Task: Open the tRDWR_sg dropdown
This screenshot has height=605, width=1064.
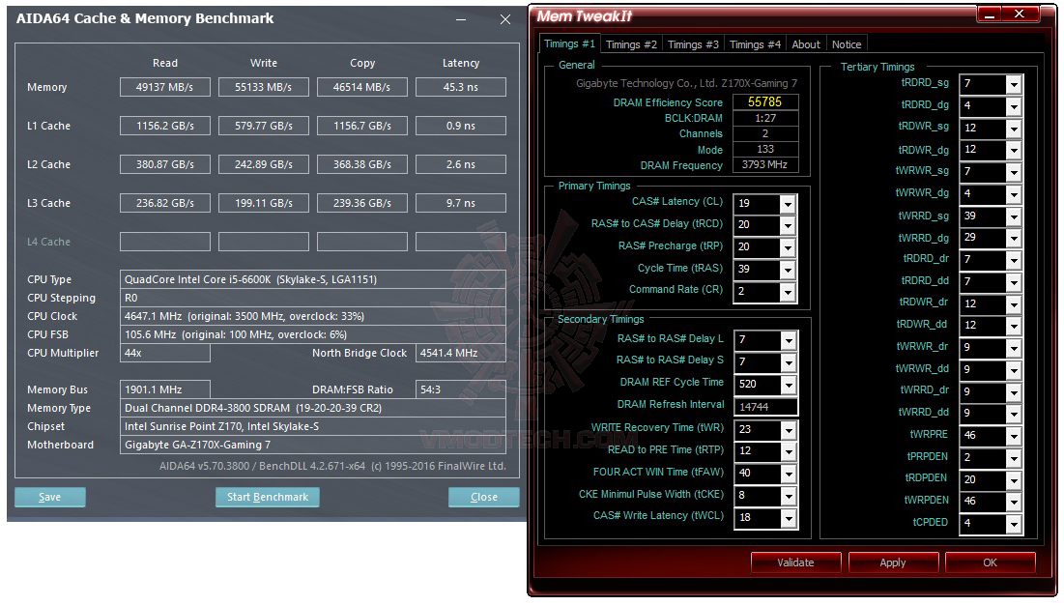Action: (1013, 129)
